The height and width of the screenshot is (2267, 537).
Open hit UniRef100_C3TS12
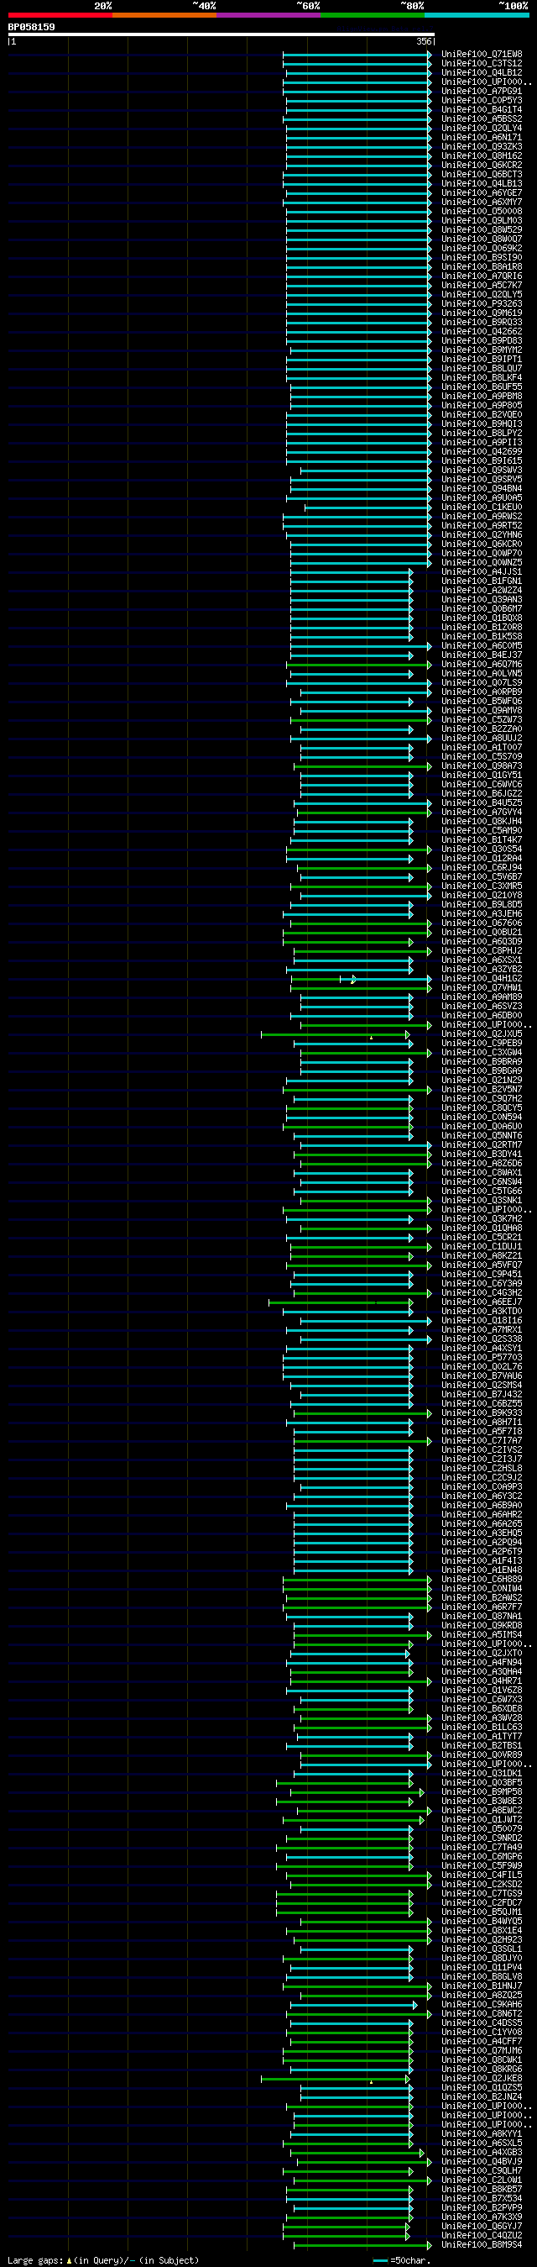coord(482,63)
